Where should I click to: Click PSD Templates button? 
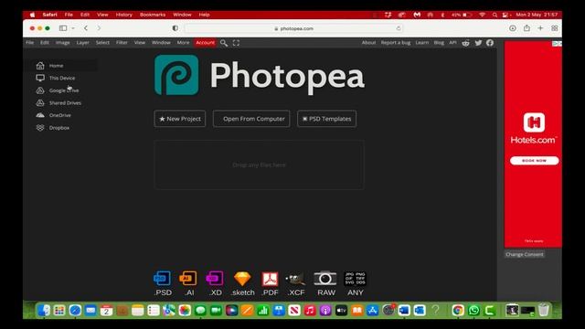327,119
